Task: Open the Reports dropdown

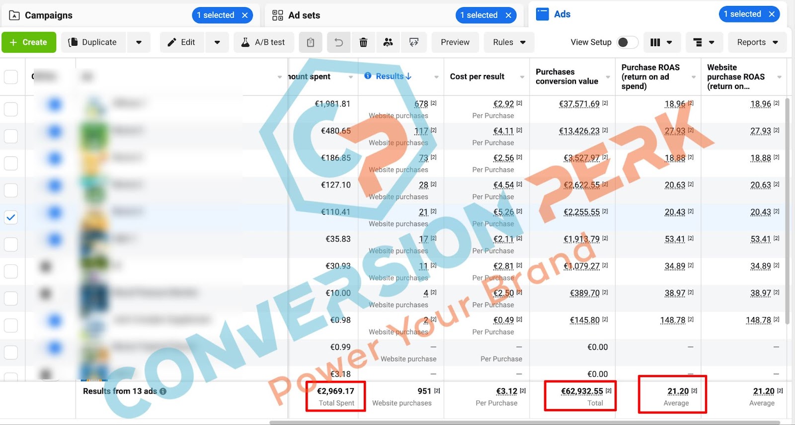Action: click(x=757, y=42)
